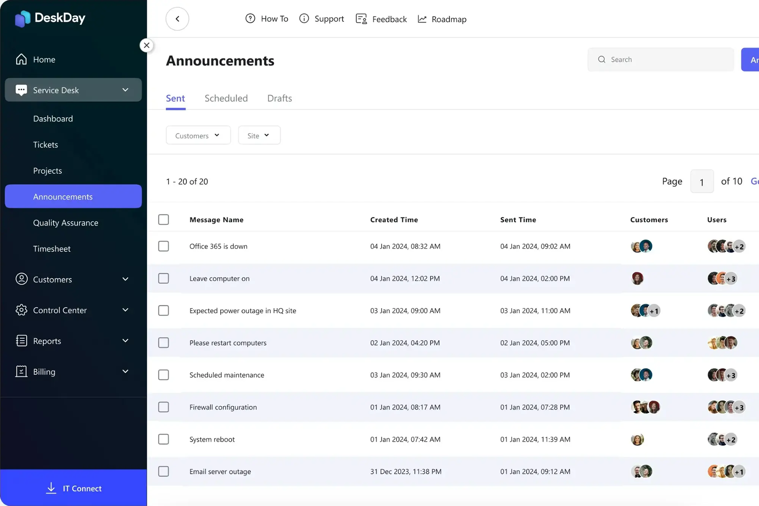Click user avatars for Please restart computers
This screenshot has height=506, width=759.
click(x=722, y=343)
